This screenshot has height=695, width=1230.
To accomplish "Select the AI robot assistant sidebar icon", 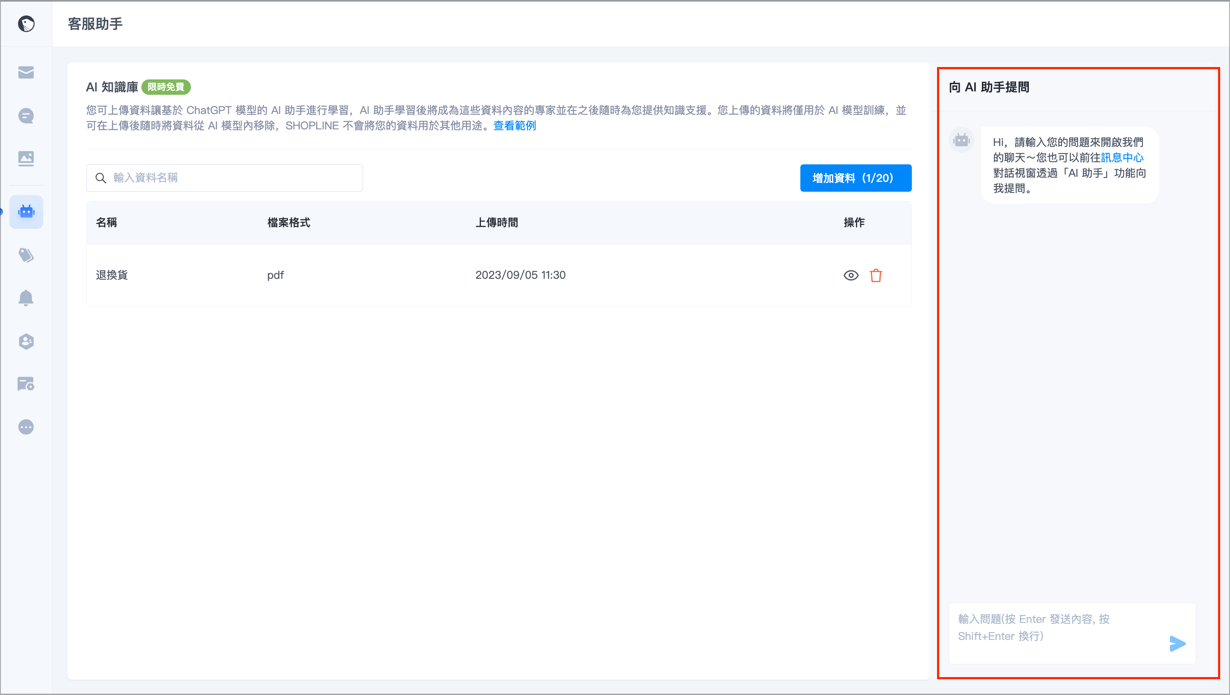I will point(26,211).
